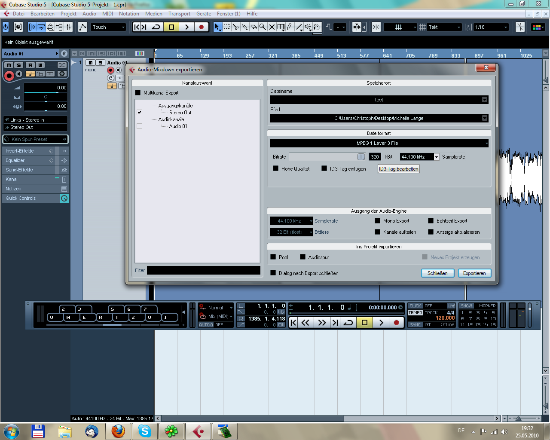Select the Range Selection tool
This screenshot has height=440, width=550.
227,27
